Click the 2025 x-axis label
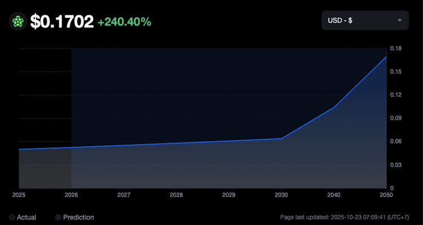 pos(19,195)
